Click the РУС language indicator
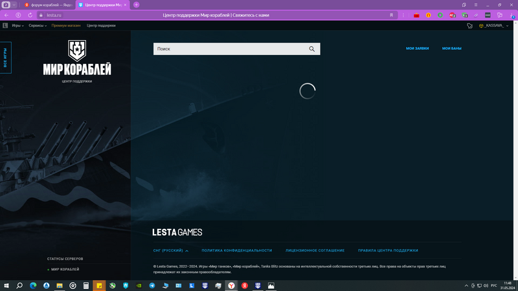518x291 pixels. [494, 286]
